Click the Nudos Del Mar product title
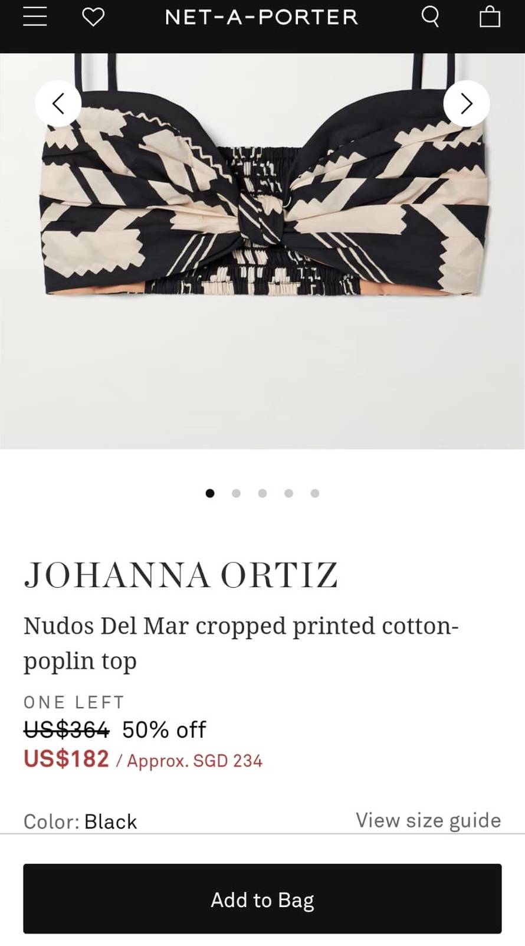 (x=241, y=643)
